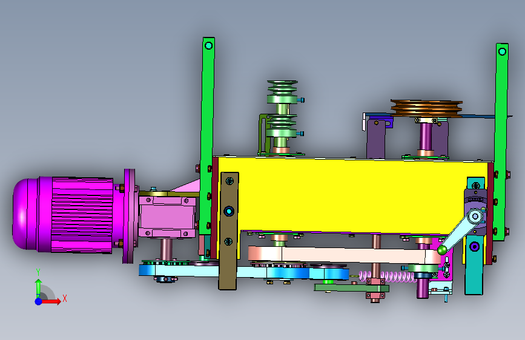Viewport: 525px width, 340px height.
Task: Select the dark green flat bar below spring
Action: 352,287
